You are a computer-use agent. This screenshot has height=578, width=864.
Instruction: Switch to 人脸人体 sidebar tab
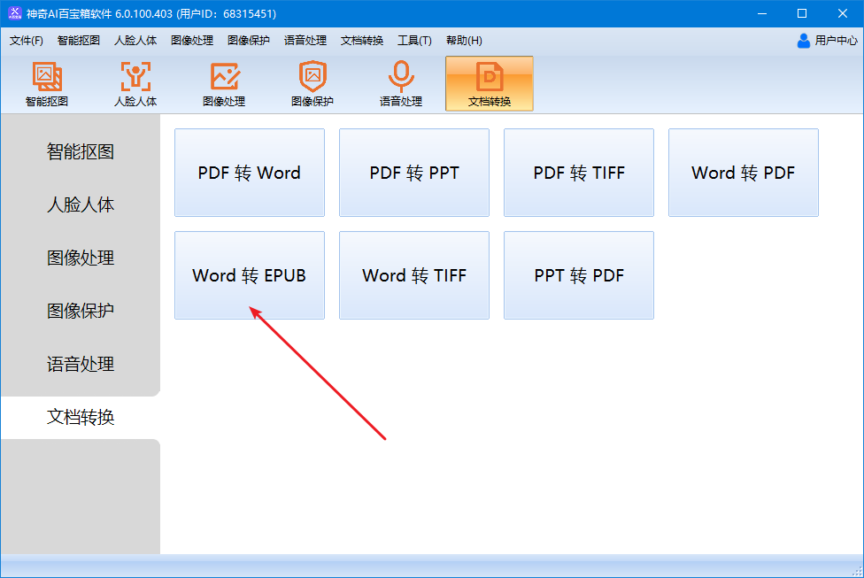tap(81, 204)
